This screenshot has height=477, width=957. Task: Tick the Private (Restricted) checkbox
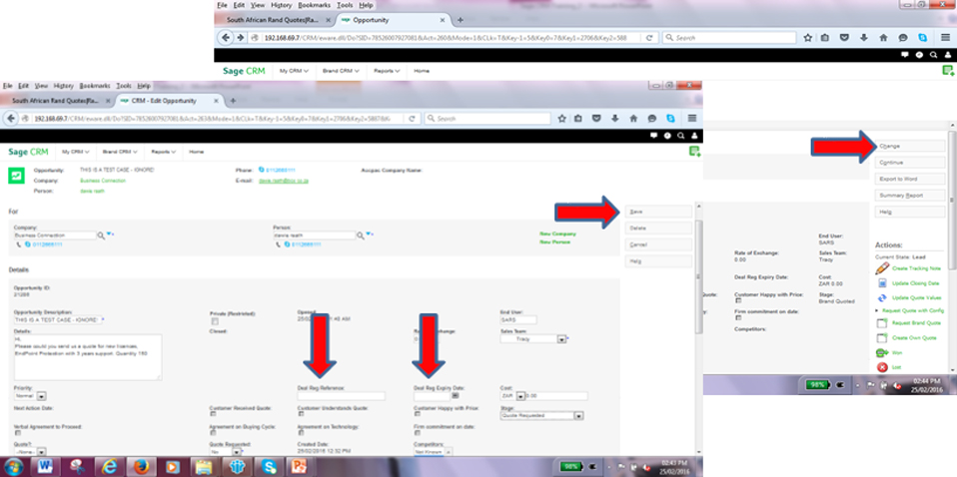[214, 321]
